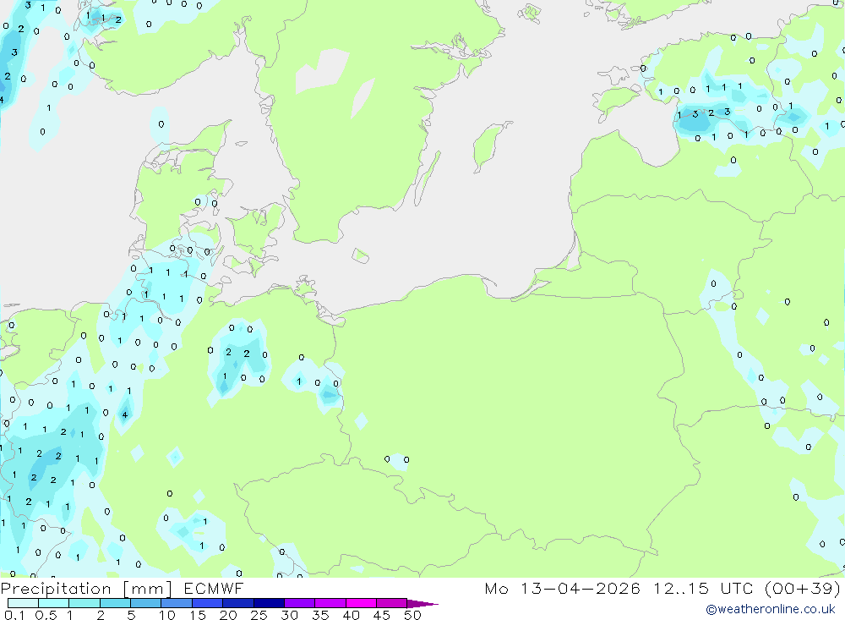Select the 30–35 mm purple legend segment
The width and height of the screenshot is (845, 620).
[299, 603]
